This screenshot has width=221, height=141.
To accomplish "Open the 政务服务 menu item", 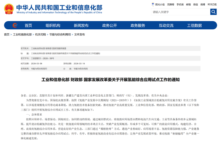I will [138, 25].
